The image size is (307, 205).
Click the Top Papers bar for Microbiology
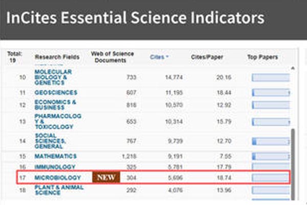[270, 177]
